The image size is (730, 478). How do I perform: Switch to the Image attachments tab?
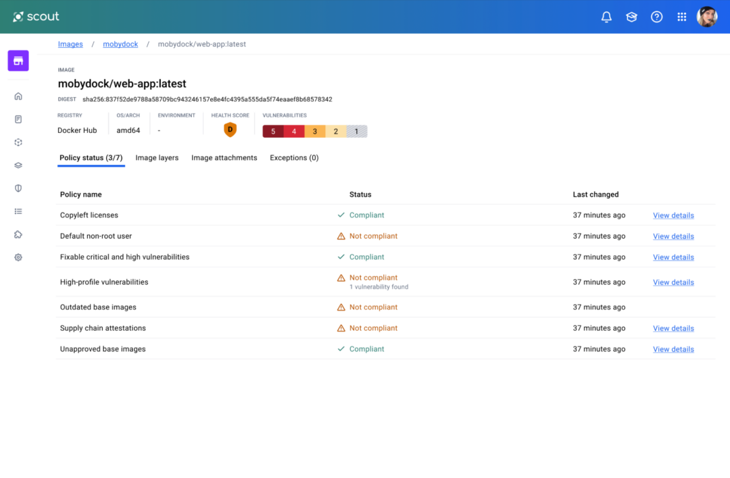[x=224, y=157]
